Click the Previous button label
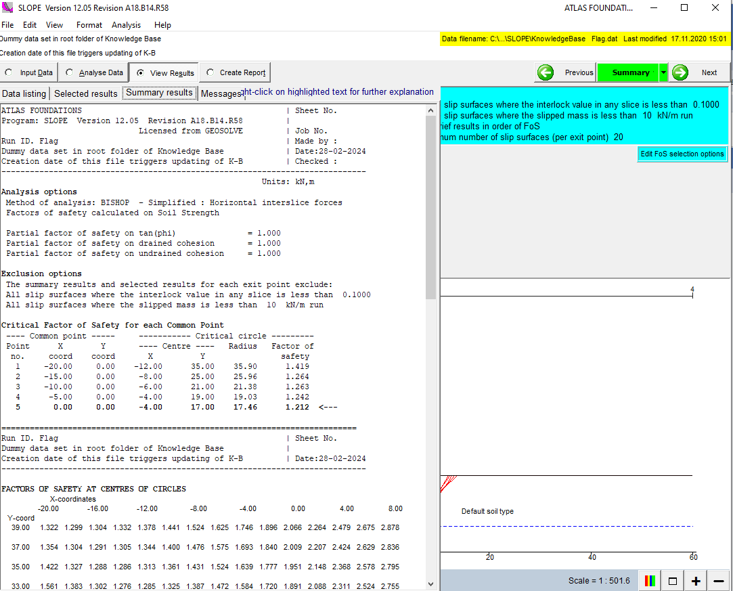Screen dimensions: 733x591 click(x=579, y=72)
